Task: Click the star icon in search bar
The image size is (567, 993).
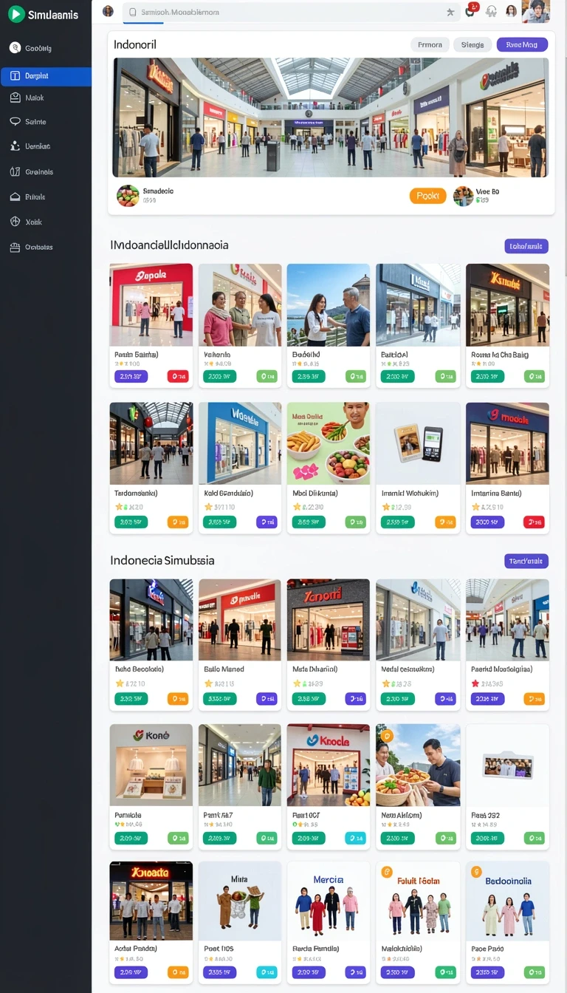Action: pyautogui.click(x=450, y=12)
